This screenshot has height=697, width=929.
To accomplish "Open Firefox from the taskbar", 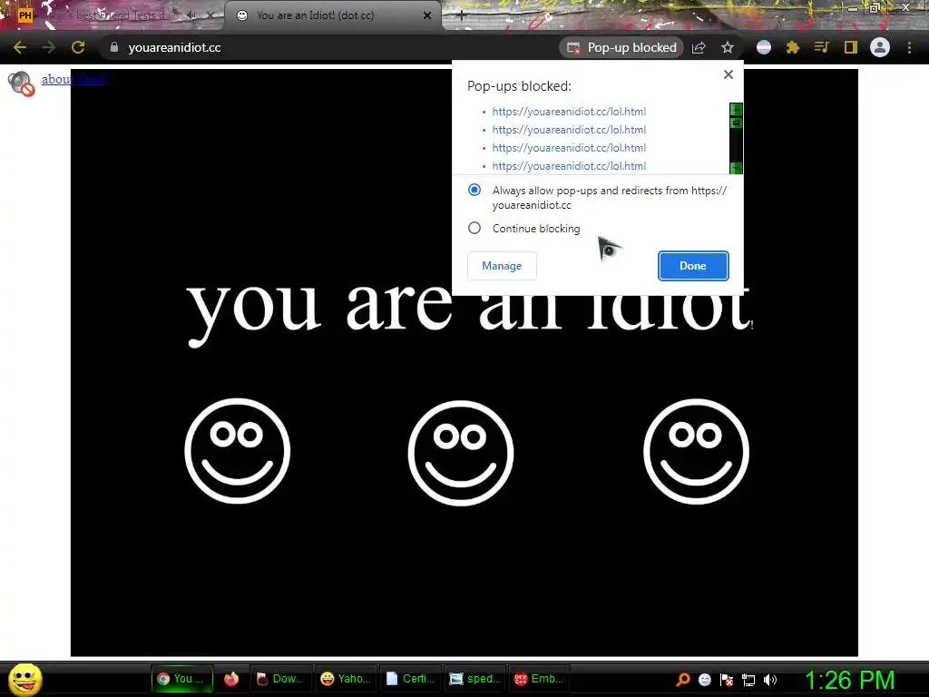I will point(231,679).
